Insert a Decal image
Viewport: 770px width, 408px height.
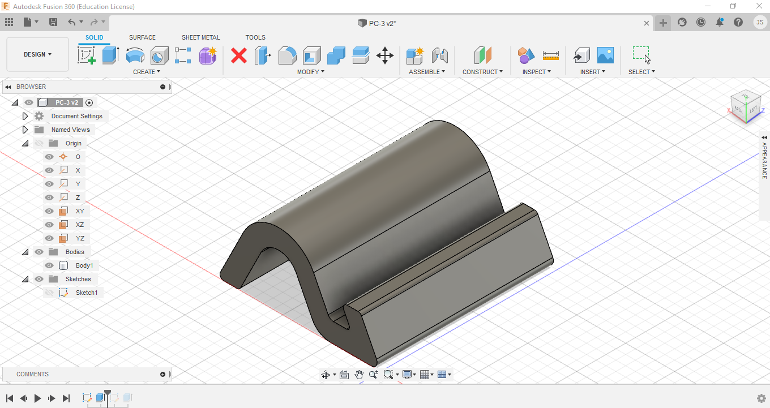click(605, 55)
